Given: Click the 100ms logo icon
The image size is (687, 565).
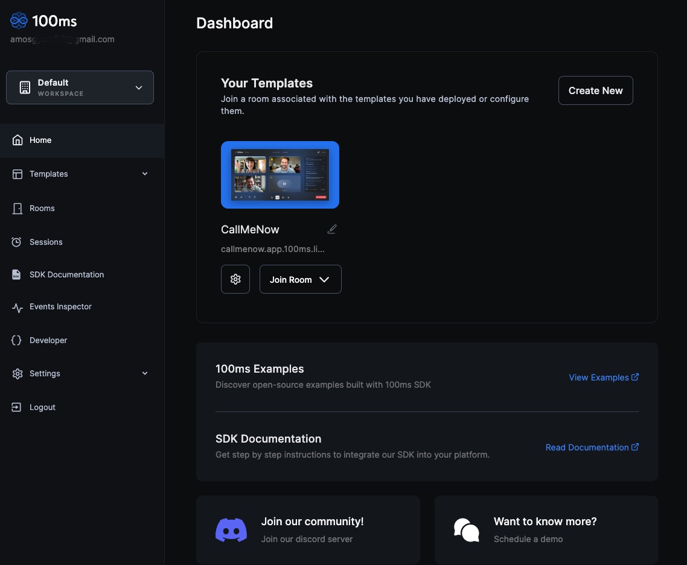Looking at the screenshot, I should click(19, 21).
